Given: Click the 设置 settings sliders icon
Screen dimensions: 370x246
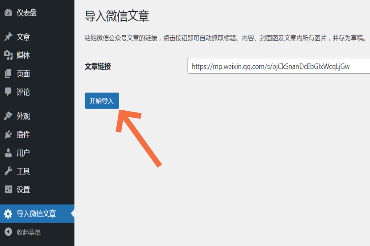Looking at the screenshot, I should 9,189.
